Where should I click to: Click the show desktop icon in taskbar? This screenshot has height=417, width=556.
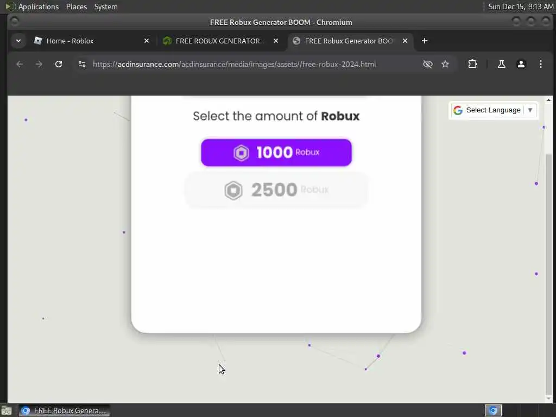pyautogui.click(x=7, y=410)
